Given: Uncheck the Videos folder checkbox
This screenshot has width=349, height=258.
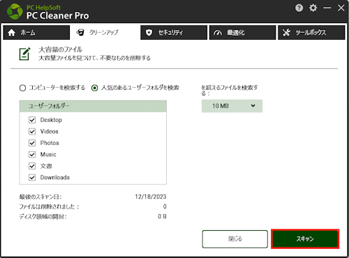Looking at the screenshot, I should [x=32, y=132].
